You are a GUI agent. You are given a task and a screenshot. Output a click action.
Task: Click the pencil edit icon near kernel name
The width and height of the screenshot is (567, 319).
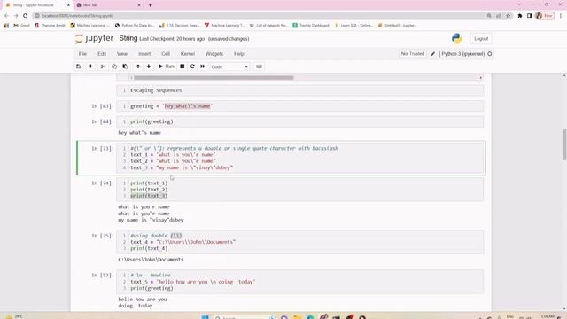pos(432,54)
